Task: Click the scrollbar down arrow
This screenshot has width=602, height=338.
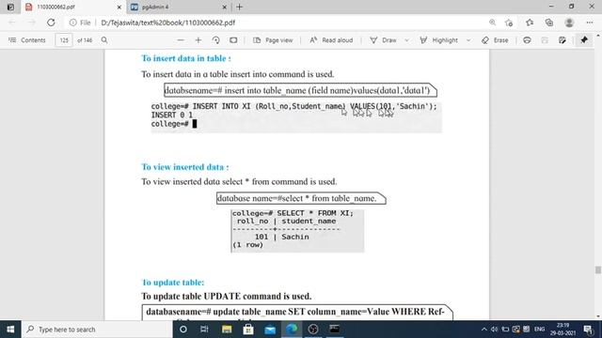Action: pyautogui.click(x=598, y=316)
